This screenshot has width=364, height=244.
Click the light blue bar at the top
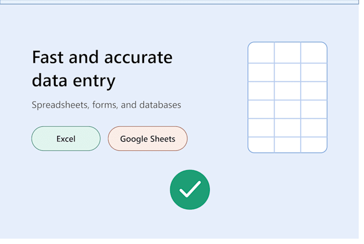point(179,2)
